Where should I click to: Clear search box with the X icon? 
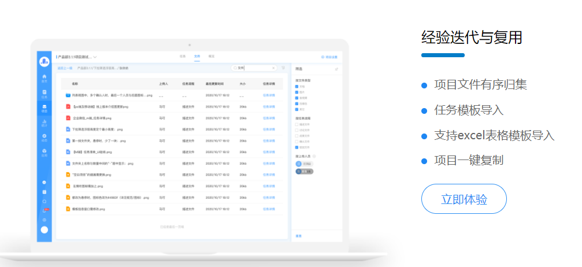[273, 68]
